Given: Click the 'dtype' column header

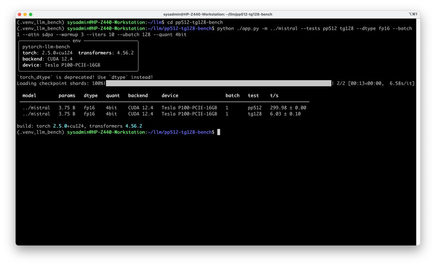Looking at the screenshot, I should 91,96.
